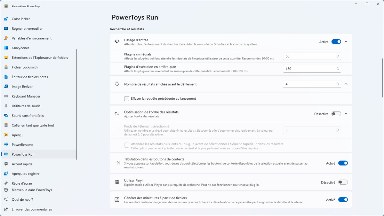Click the PowerRename icon
This screenshot has width=384, height=216.
6,145
